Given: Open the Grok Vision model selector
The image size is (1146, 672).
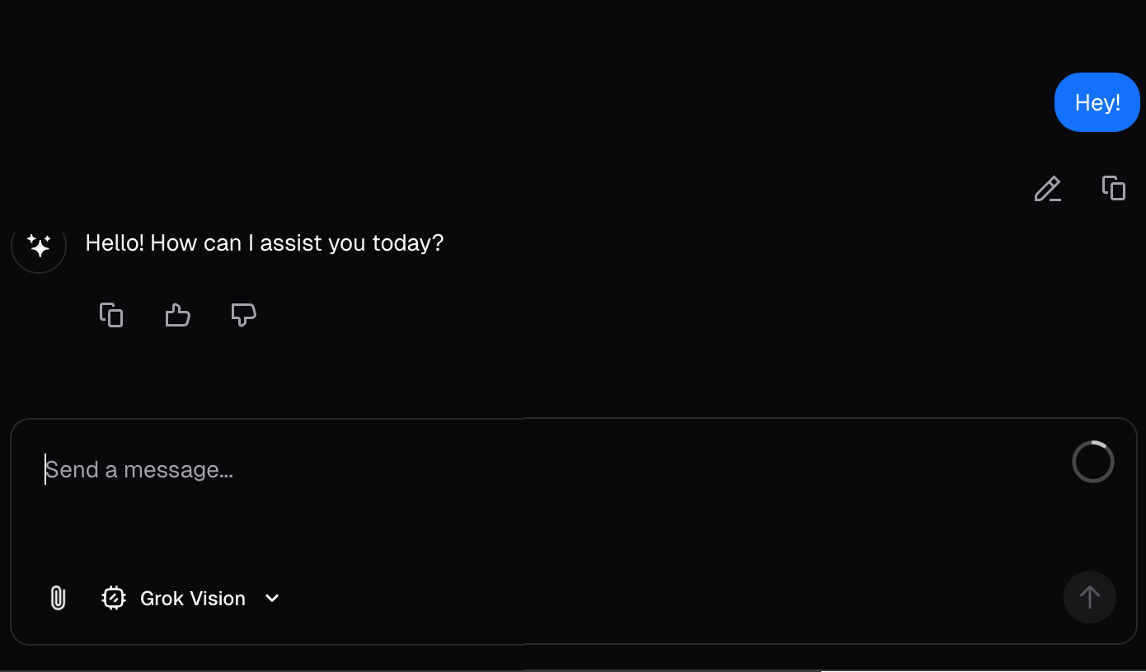Looking at the screenshot, I should point(193,598).
